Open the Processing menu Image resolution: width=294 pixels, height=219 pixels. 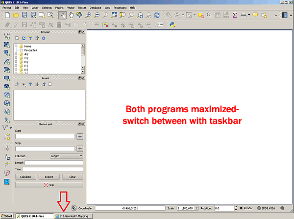click(120, 8)
